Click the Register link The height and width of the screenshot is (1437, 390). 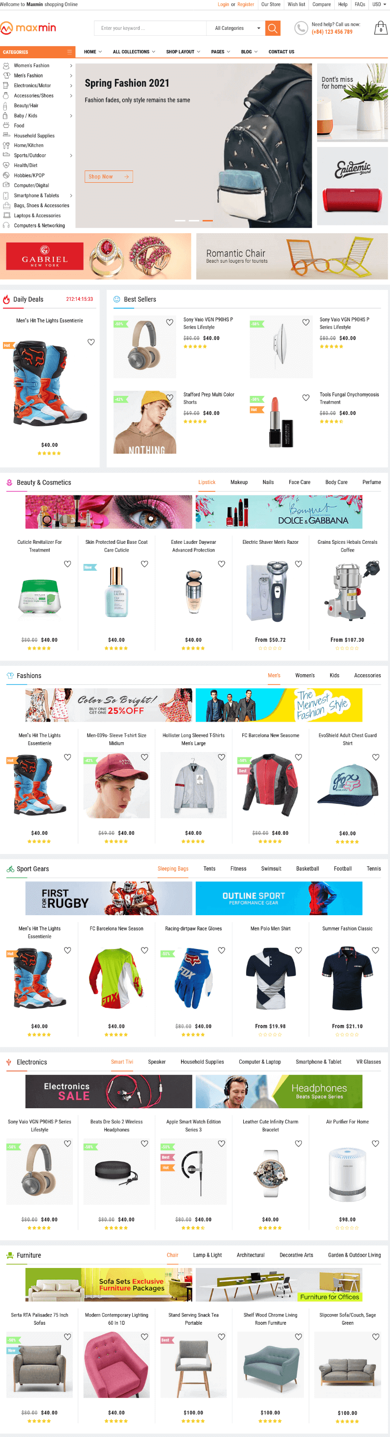pos(246,4)
